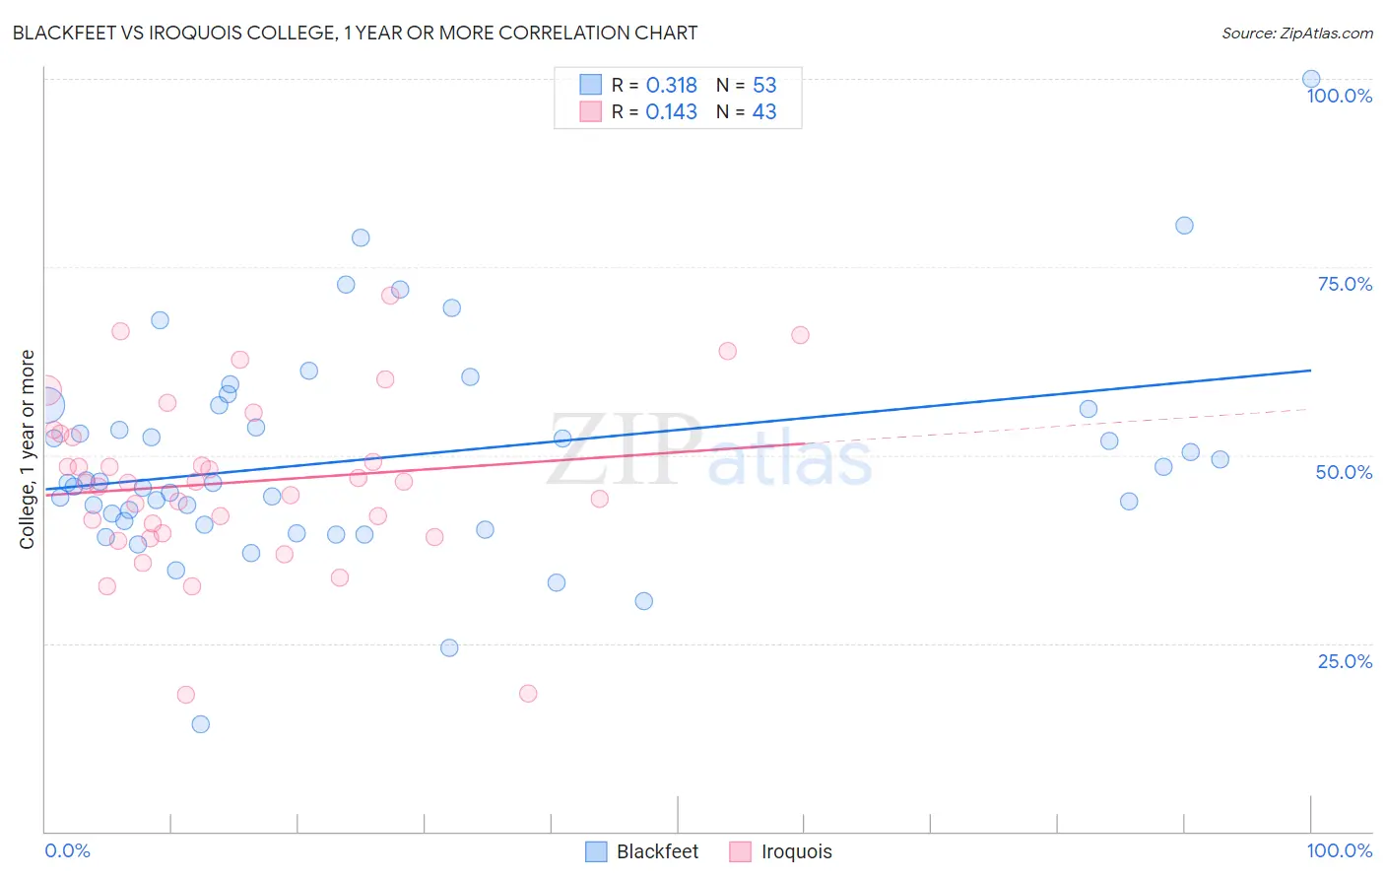Image resolution: width=1385 pixels, height=879 pixels.
Task: Click the 100.0% x-axis label
Action: click(x=1340, y=851)
